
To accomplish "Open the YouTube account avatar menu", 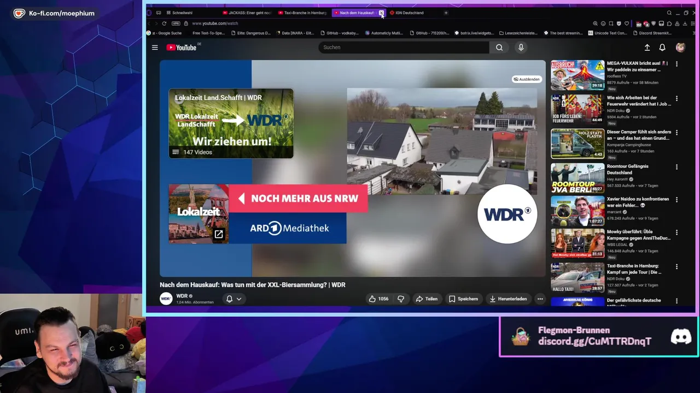I will tap(680, 47).
